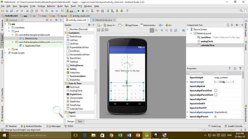Viewport: 248px width, 139px height.
Task: Launch Word from the taskbar
Action: (x=129, y=135)
